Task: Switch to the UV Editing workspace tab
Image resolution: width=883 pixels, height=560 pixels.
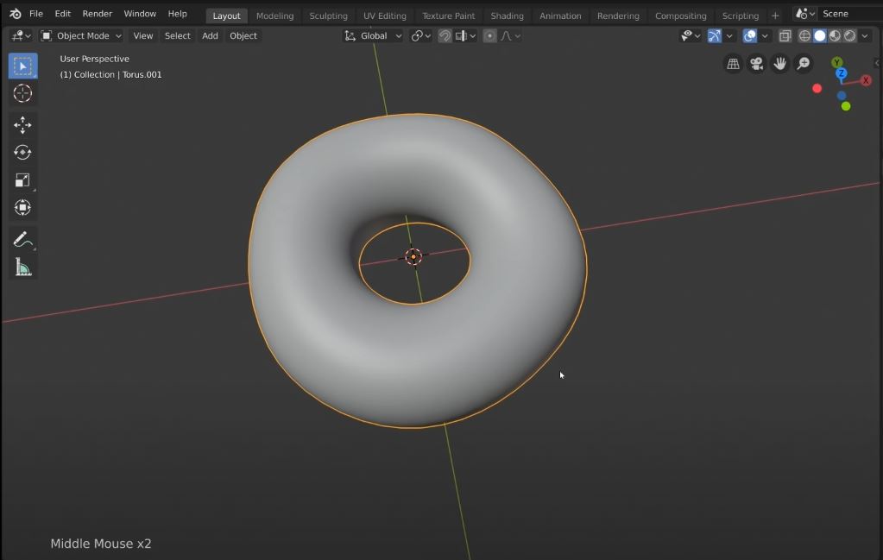Action: [x=385, y=16]
